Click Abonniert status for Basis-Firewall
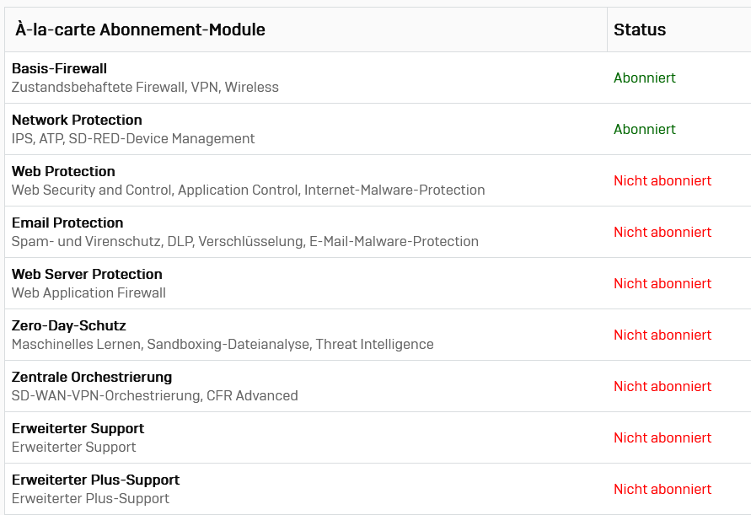 (645, 78)
